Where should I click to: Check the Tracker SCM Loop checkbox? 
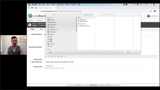pos(45,62)
